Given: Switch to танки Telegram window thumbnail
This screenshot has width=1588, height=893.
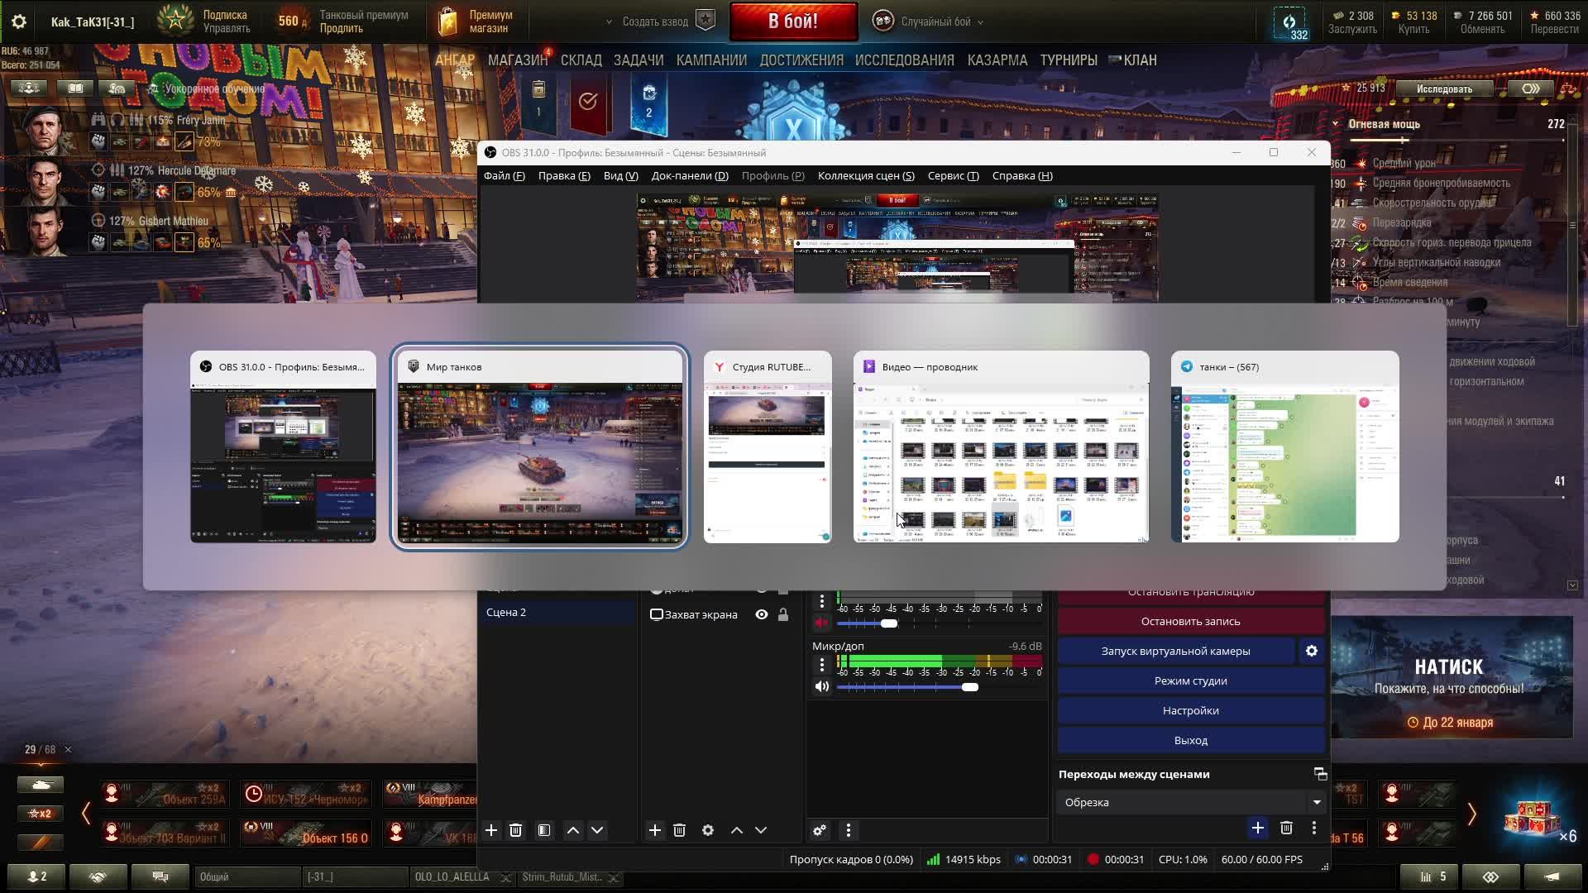Looking at the screenshot, I should pyautogui.click(x=1284, y=446).
